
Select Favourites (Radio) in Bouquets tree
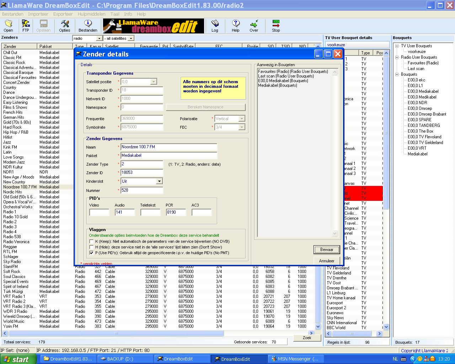[423, 63]
